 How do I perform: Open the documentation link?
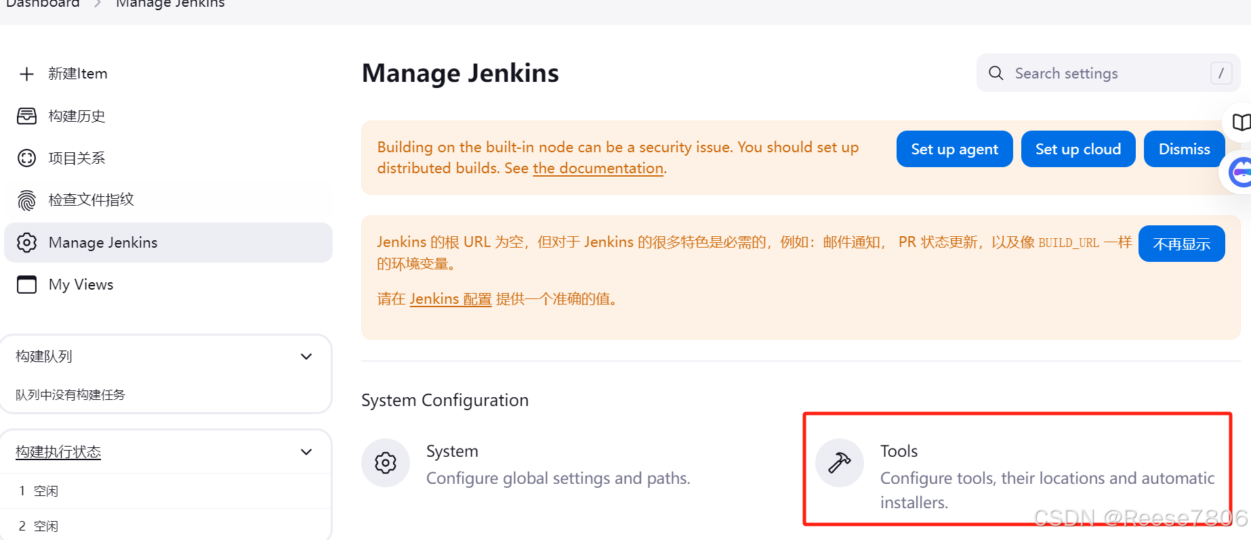tap(598, 168)
